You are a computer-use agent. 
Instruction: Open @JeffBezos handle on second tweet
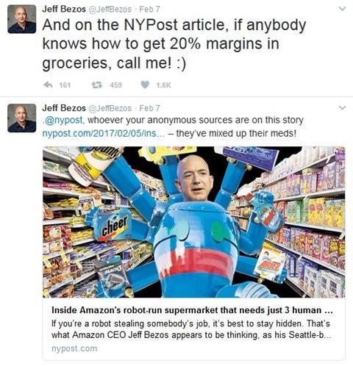tap(110, 108)
